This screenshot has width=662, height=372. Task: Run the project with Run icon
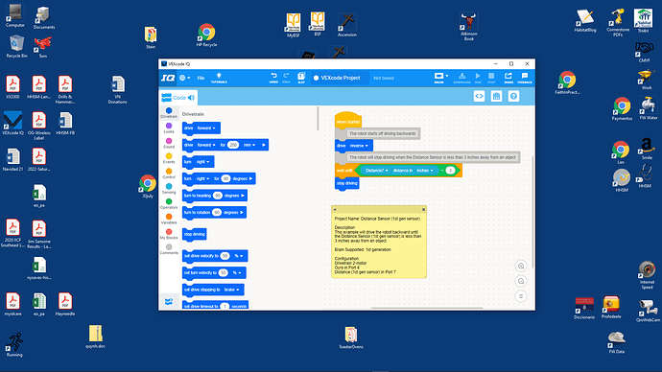(478, 78)
